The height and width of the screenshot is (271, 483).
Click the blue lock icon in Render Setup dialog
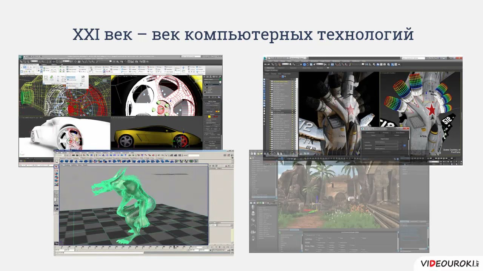(x=405, y=145)
